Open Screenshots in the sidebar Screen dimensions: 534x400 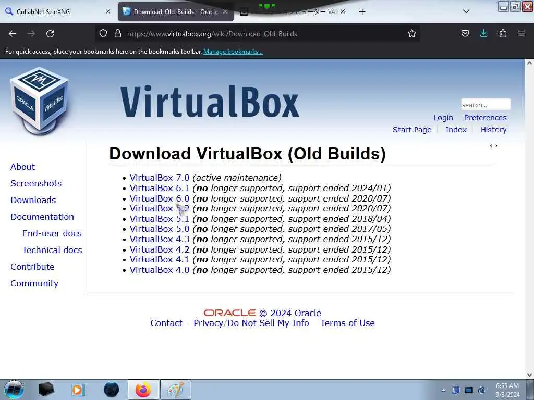[x=36, y=183]
